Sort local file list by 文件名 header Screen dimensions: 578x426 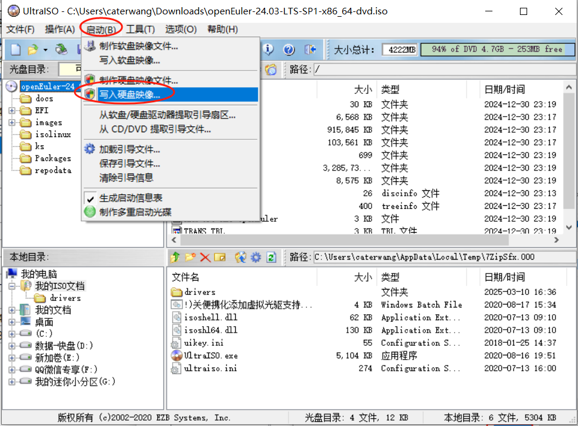(185, 277)
